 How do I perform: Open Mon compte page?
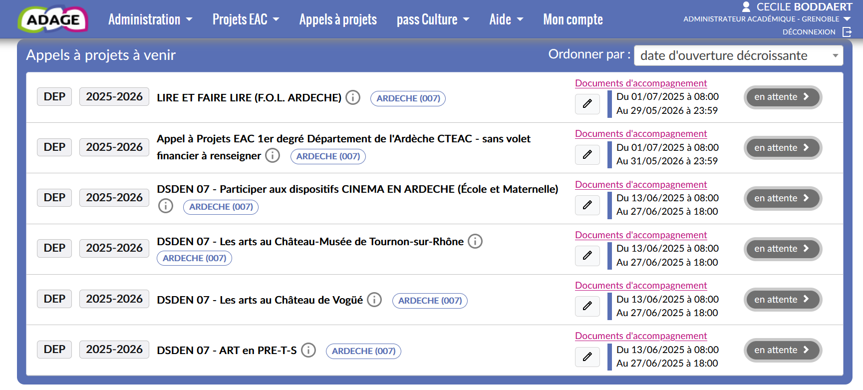[573, 19]
